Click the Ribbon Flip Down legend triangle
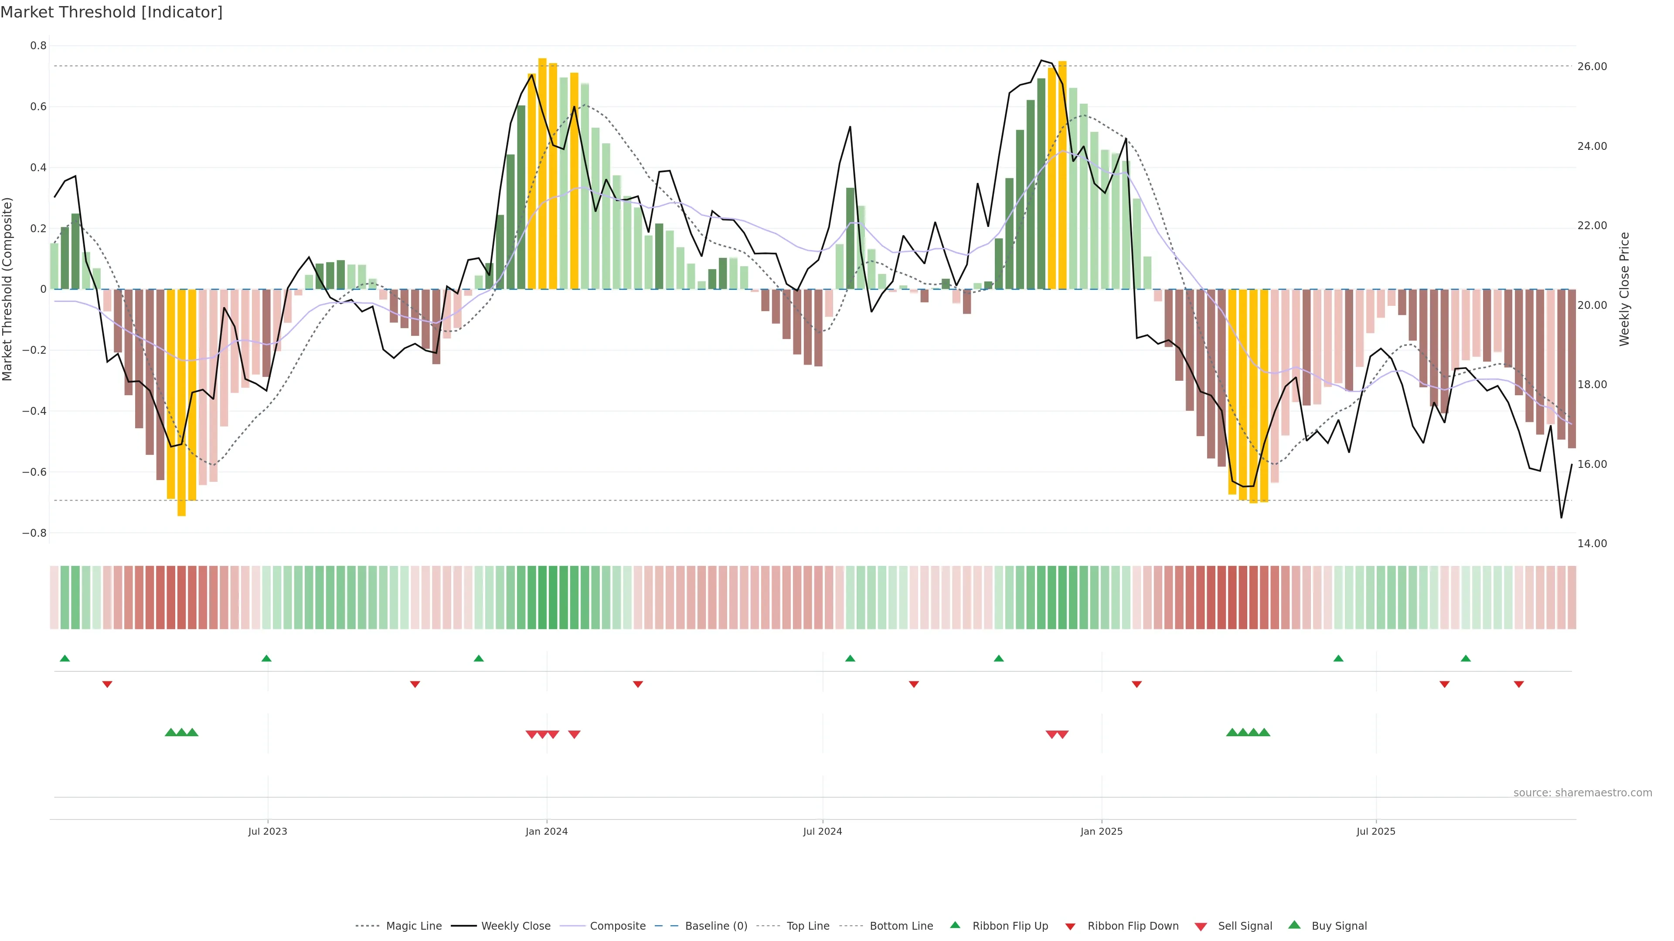 click(x=1070, y=927)
